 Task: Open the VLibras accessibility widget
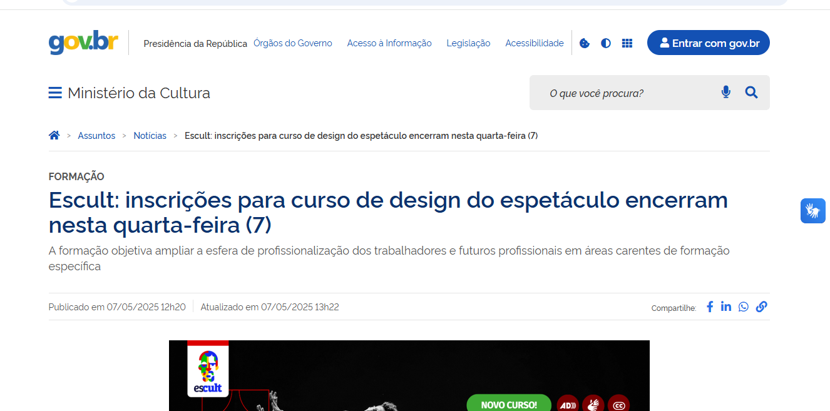[813, 211]
